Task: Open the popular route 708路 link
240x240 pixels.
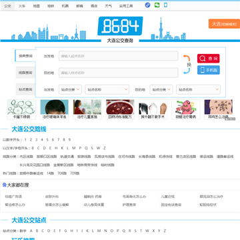Action: (x=62, y=173)
